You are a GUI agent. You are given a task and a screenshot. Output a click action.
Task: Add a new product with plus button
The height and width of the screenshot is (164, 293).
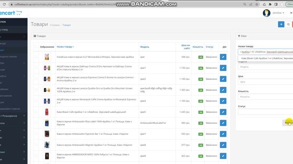pos(281,24)
